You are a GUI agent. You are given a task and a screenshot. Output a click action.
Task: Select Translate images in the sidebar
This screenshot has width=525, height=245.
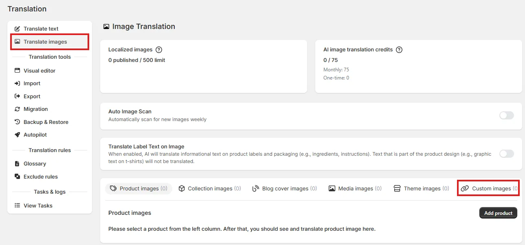coord(50,42)
